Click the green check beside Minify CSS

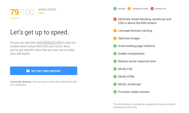click(x=115, y=69)
